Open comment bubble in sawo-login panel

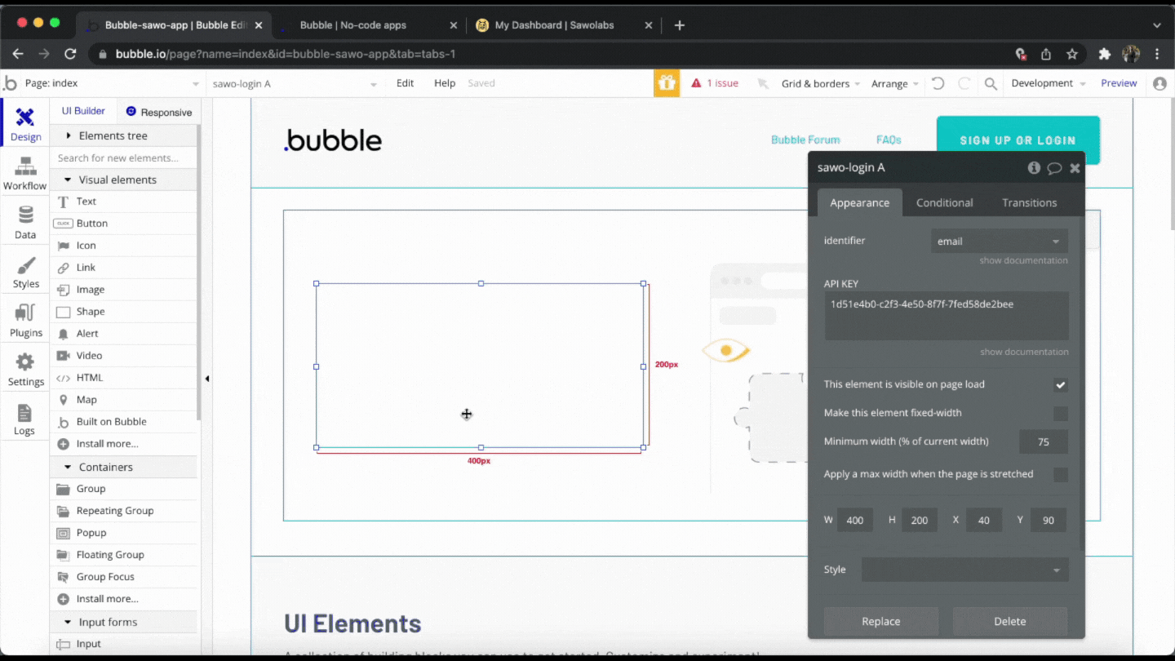point(1054,168)
